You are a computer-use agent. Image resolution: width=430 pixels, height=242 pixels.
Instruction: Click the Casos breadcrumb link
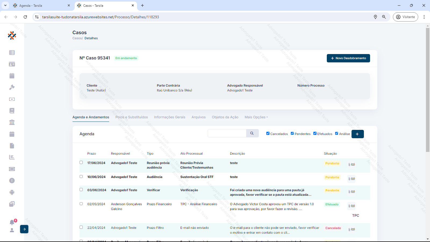tap(77, 38)
